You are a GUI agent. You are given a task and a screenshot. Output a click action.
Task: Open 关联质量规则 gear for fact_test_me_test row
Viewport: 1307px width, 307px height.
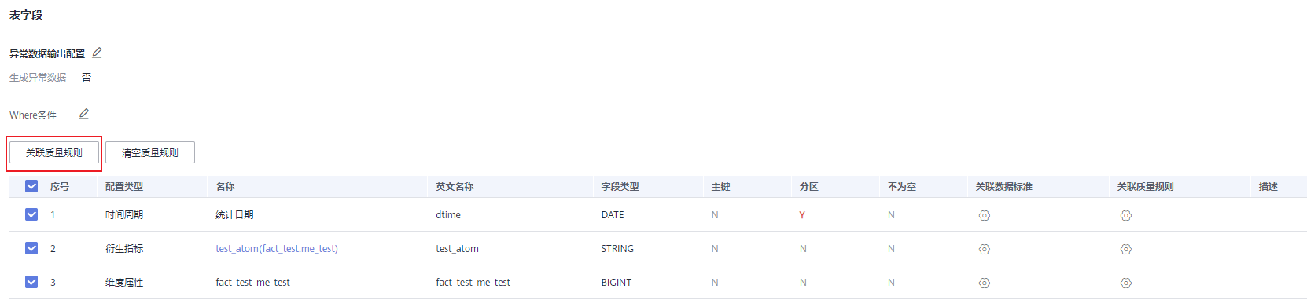tap(1125, 283)
